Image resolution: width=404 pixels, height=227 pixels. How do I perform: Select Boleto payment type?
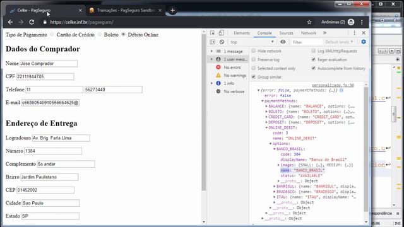100,34
